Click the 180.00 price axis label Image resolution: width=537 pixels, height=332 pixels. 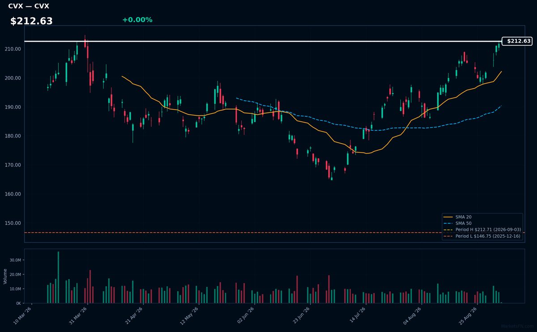14,136
